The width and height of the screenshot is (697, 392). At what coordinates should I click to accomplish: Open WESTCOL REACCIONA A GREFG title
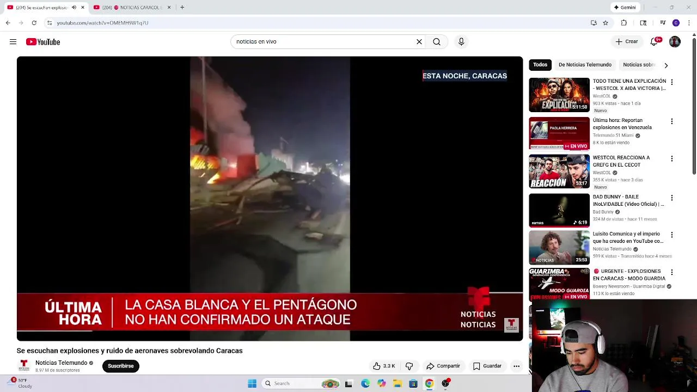621,161
